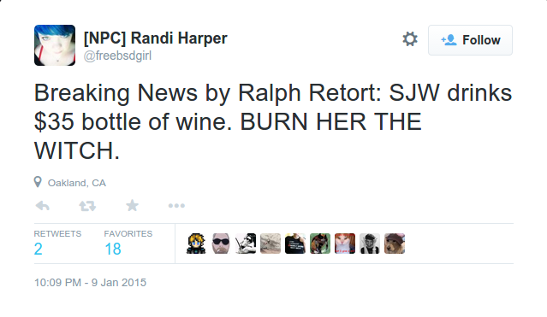Click the location pin icon
Viewport: 547px width, 317px height.
pyautogui.click(x=38, y=182)
